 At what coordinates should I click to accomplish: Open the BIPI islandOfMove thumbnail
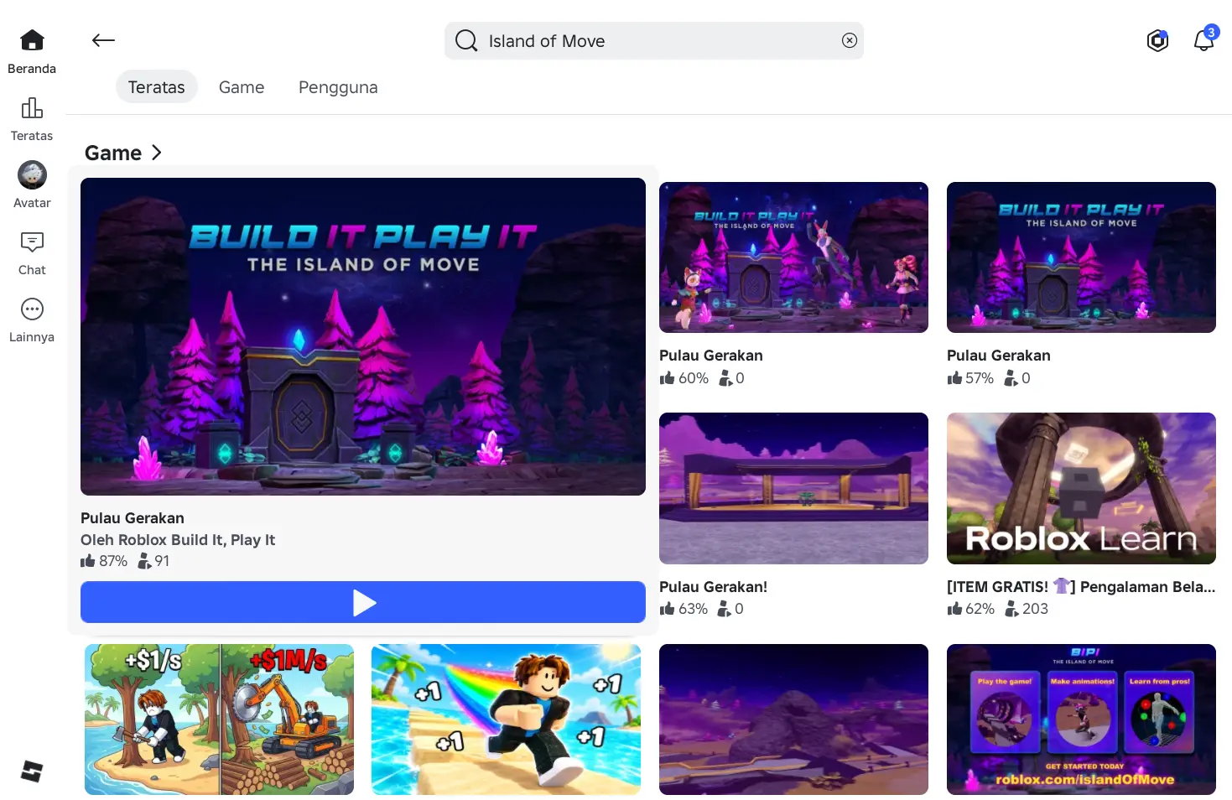click(1081, 719)
